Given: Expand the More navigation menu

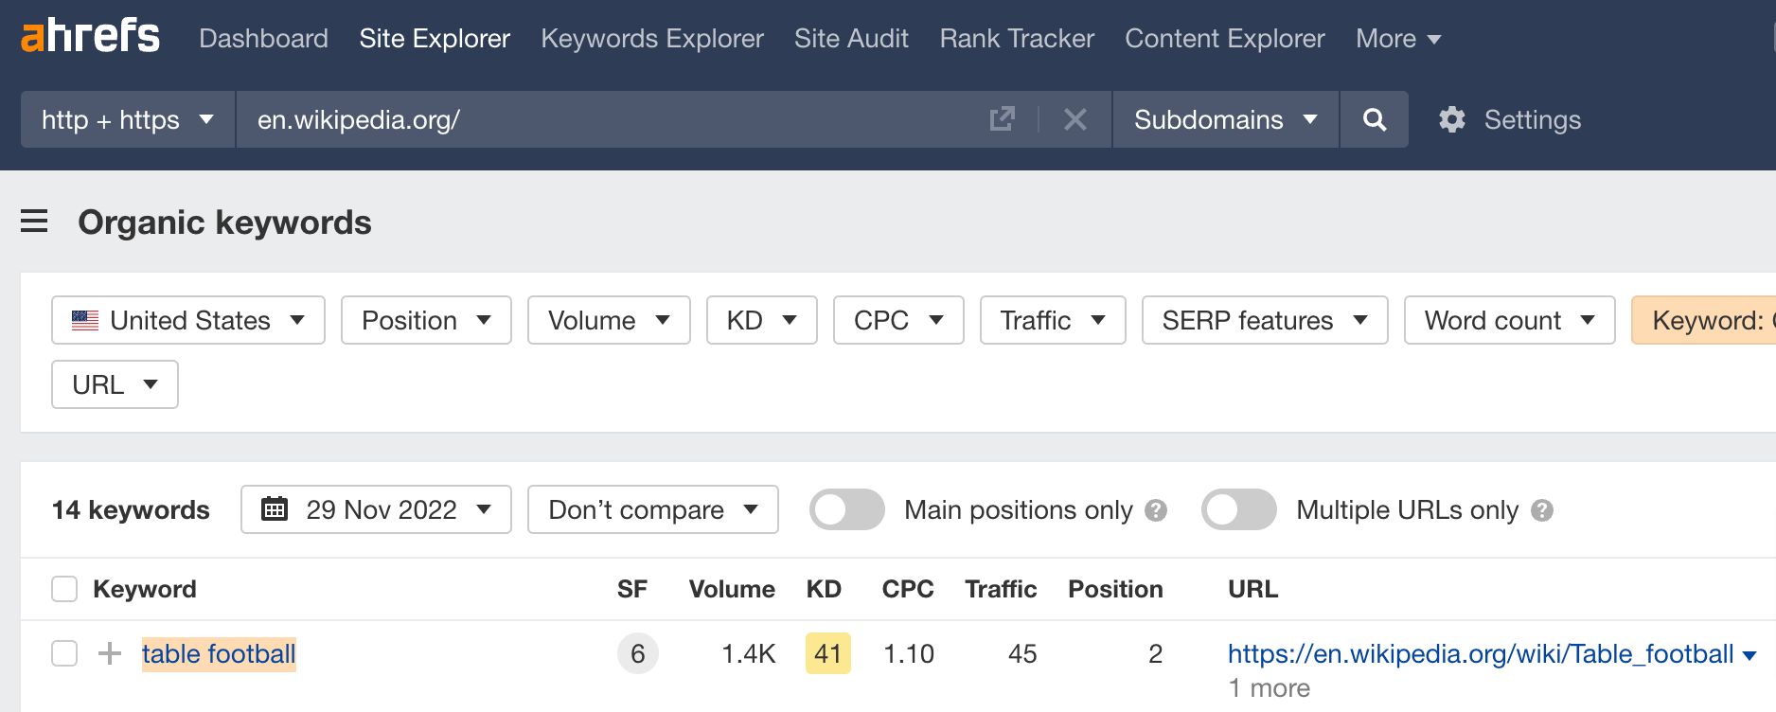Looking at the screenshot, I should (x=1398, y=38).
